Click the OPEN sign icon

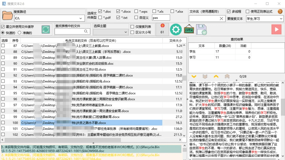pos(189,30)
